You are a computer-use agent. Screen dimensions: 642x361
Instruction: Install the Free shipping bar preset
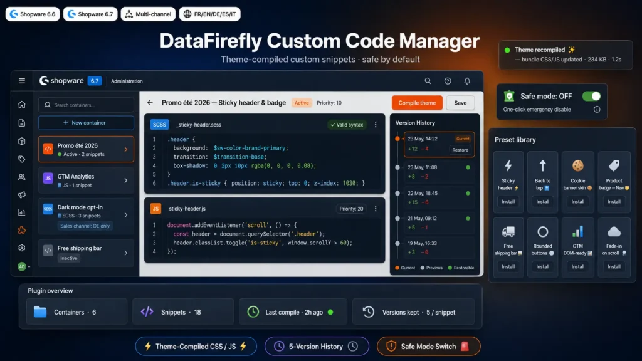tap(508, 266)
